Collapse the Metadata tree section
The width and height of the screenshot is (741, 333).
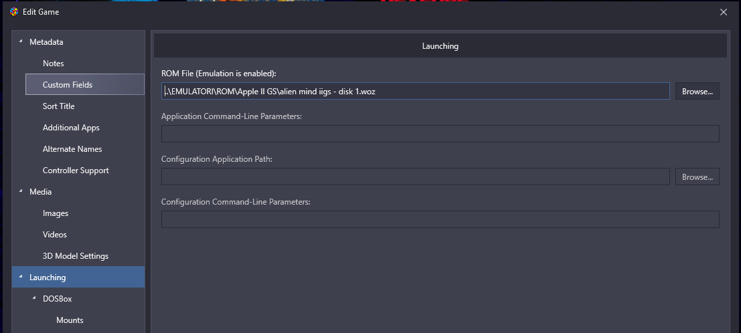coord(20,41)
